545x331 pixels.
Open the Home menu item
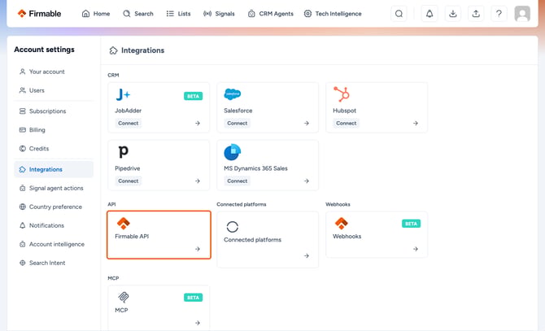coord(96,14)
